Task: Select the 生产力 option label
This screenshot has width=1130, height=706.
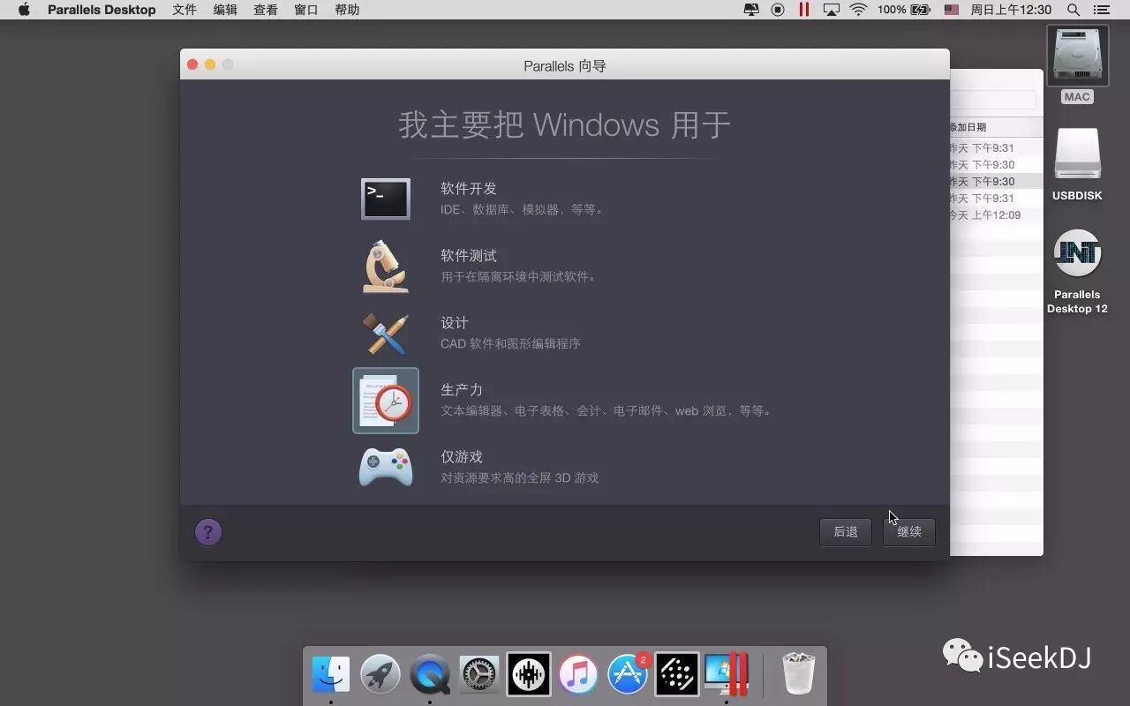Action: coord(462,390)
